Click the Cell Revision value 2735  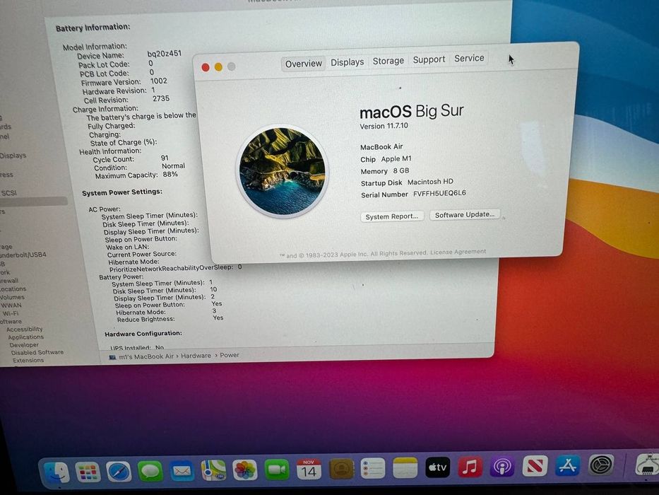coord(161,98)
